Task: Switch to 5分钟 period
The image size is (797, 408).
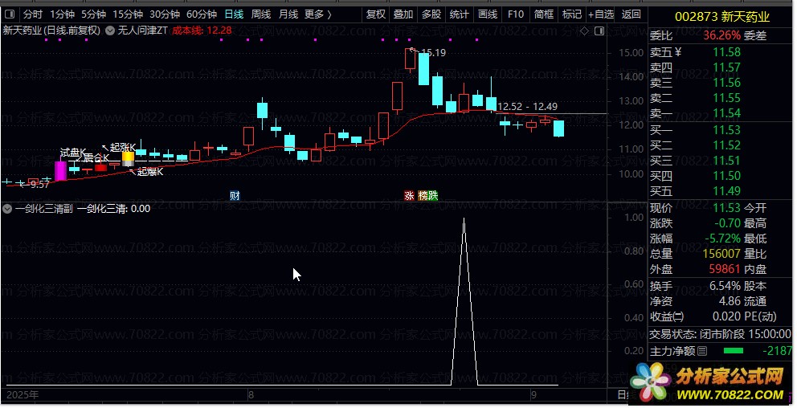Action: click(x=93, y=14)
